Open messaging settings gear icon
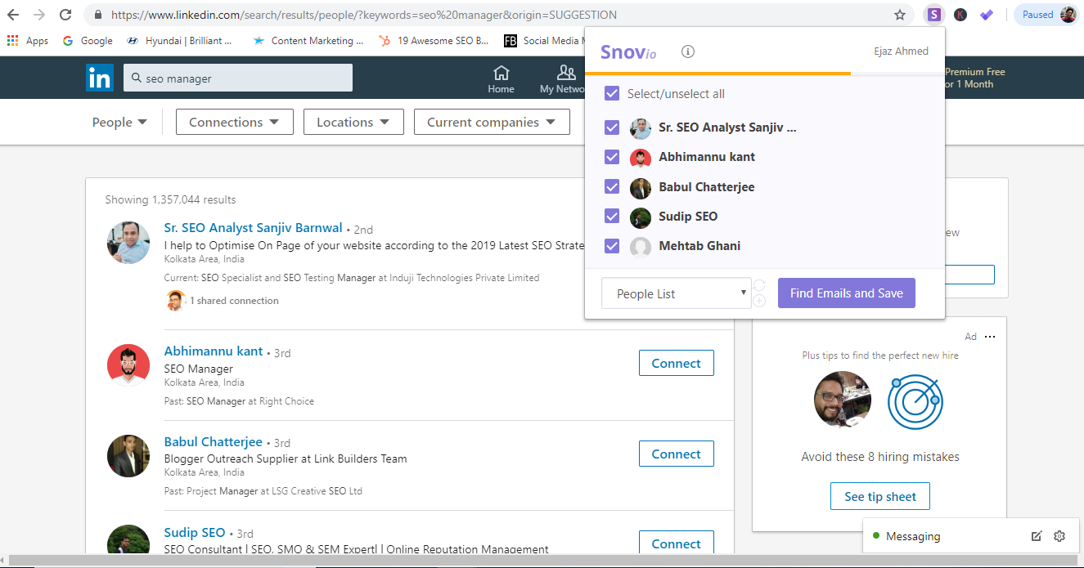This screenshot has width=1084, height=568. tap(1059, 536)
